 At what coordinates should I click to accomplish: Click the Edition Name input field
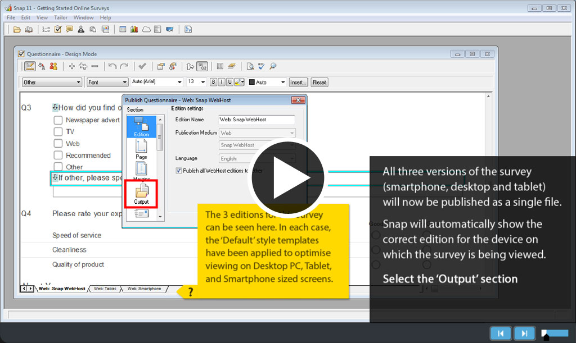click(x=256, y=120)
